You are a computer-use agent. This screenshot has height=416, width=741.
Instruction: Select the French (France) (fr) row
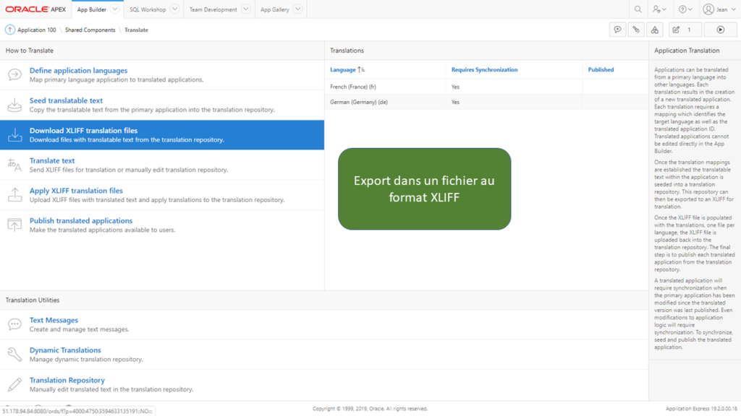(486, 87)
